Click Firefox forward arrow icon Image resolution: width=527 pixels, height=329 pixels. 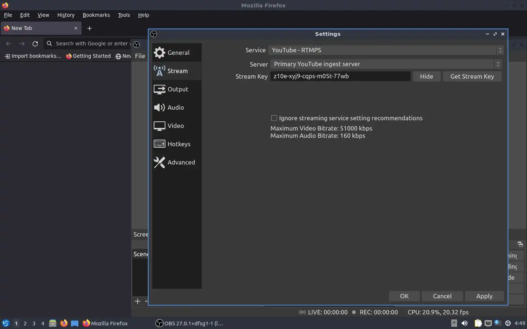point(22,44)
